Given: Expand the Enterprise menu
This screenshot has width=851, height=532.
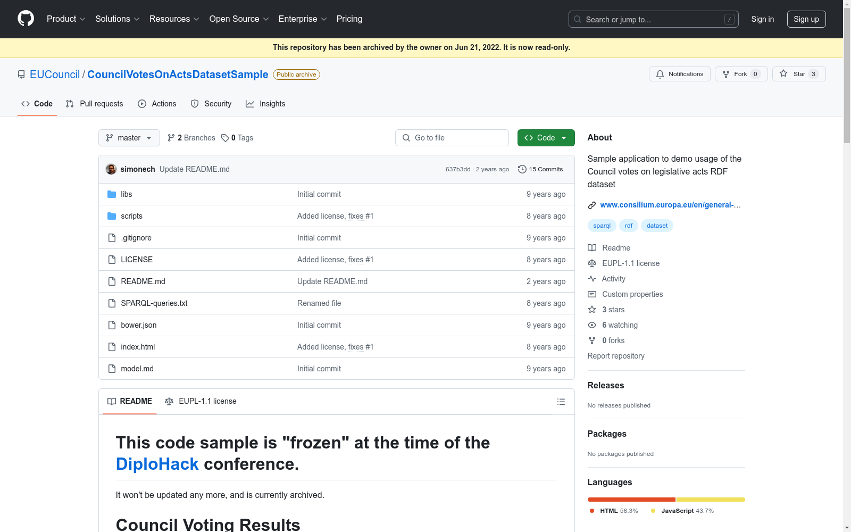Looking at the screenshot, I should coord(303,19).
